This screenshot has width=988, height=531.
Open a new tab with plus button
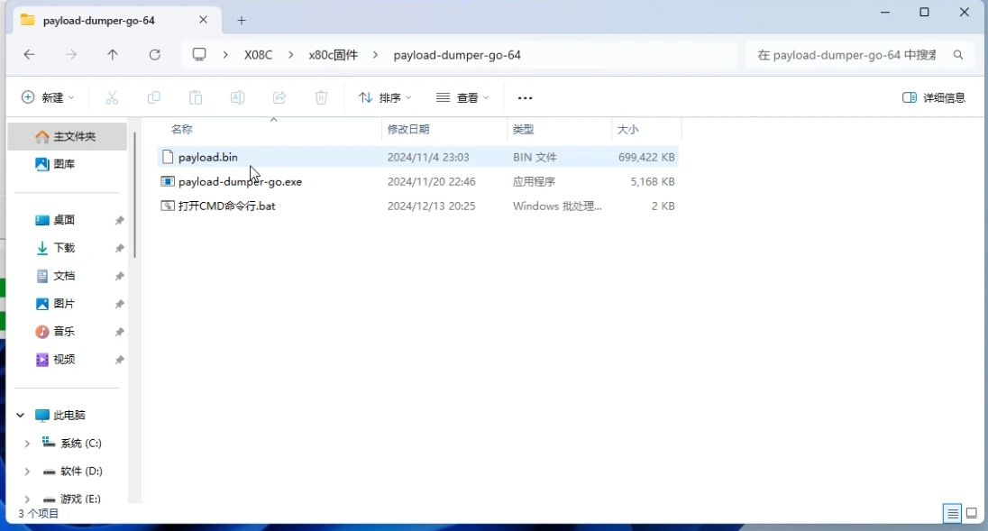[x=242, y=20]
